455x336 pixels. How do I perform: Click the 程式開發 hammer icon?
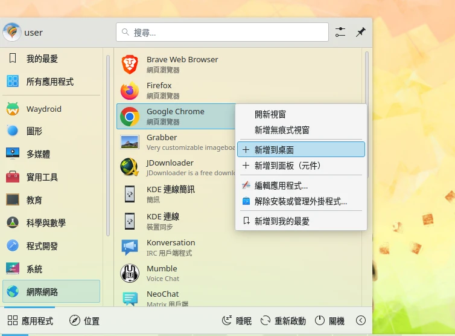point(13,245)
